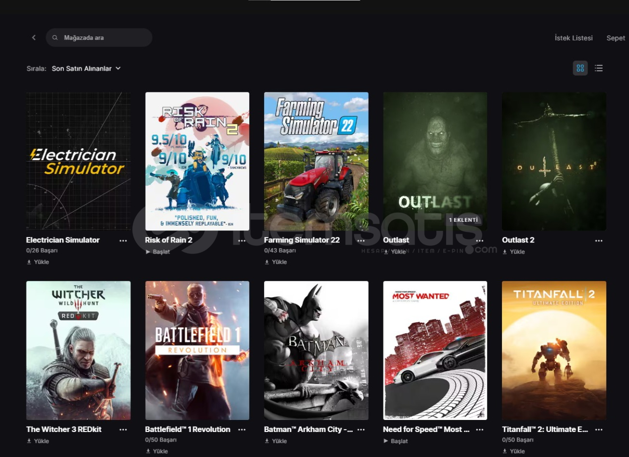Install The Witcher 3 REDkit with Yükle
Screen dimensions: 629x457
(x=38, y=441)
